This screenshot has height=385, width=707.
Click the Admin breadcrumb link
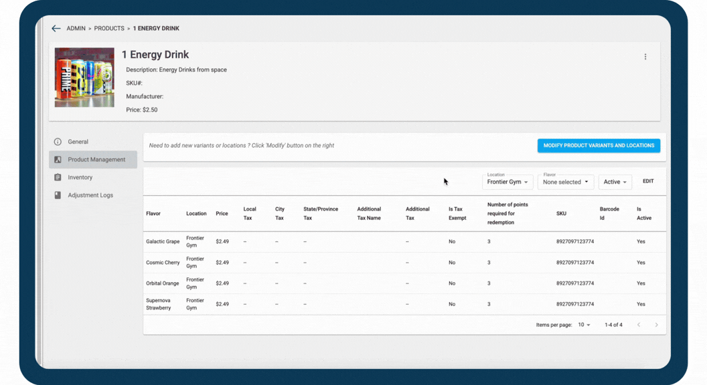pos(76,29)
